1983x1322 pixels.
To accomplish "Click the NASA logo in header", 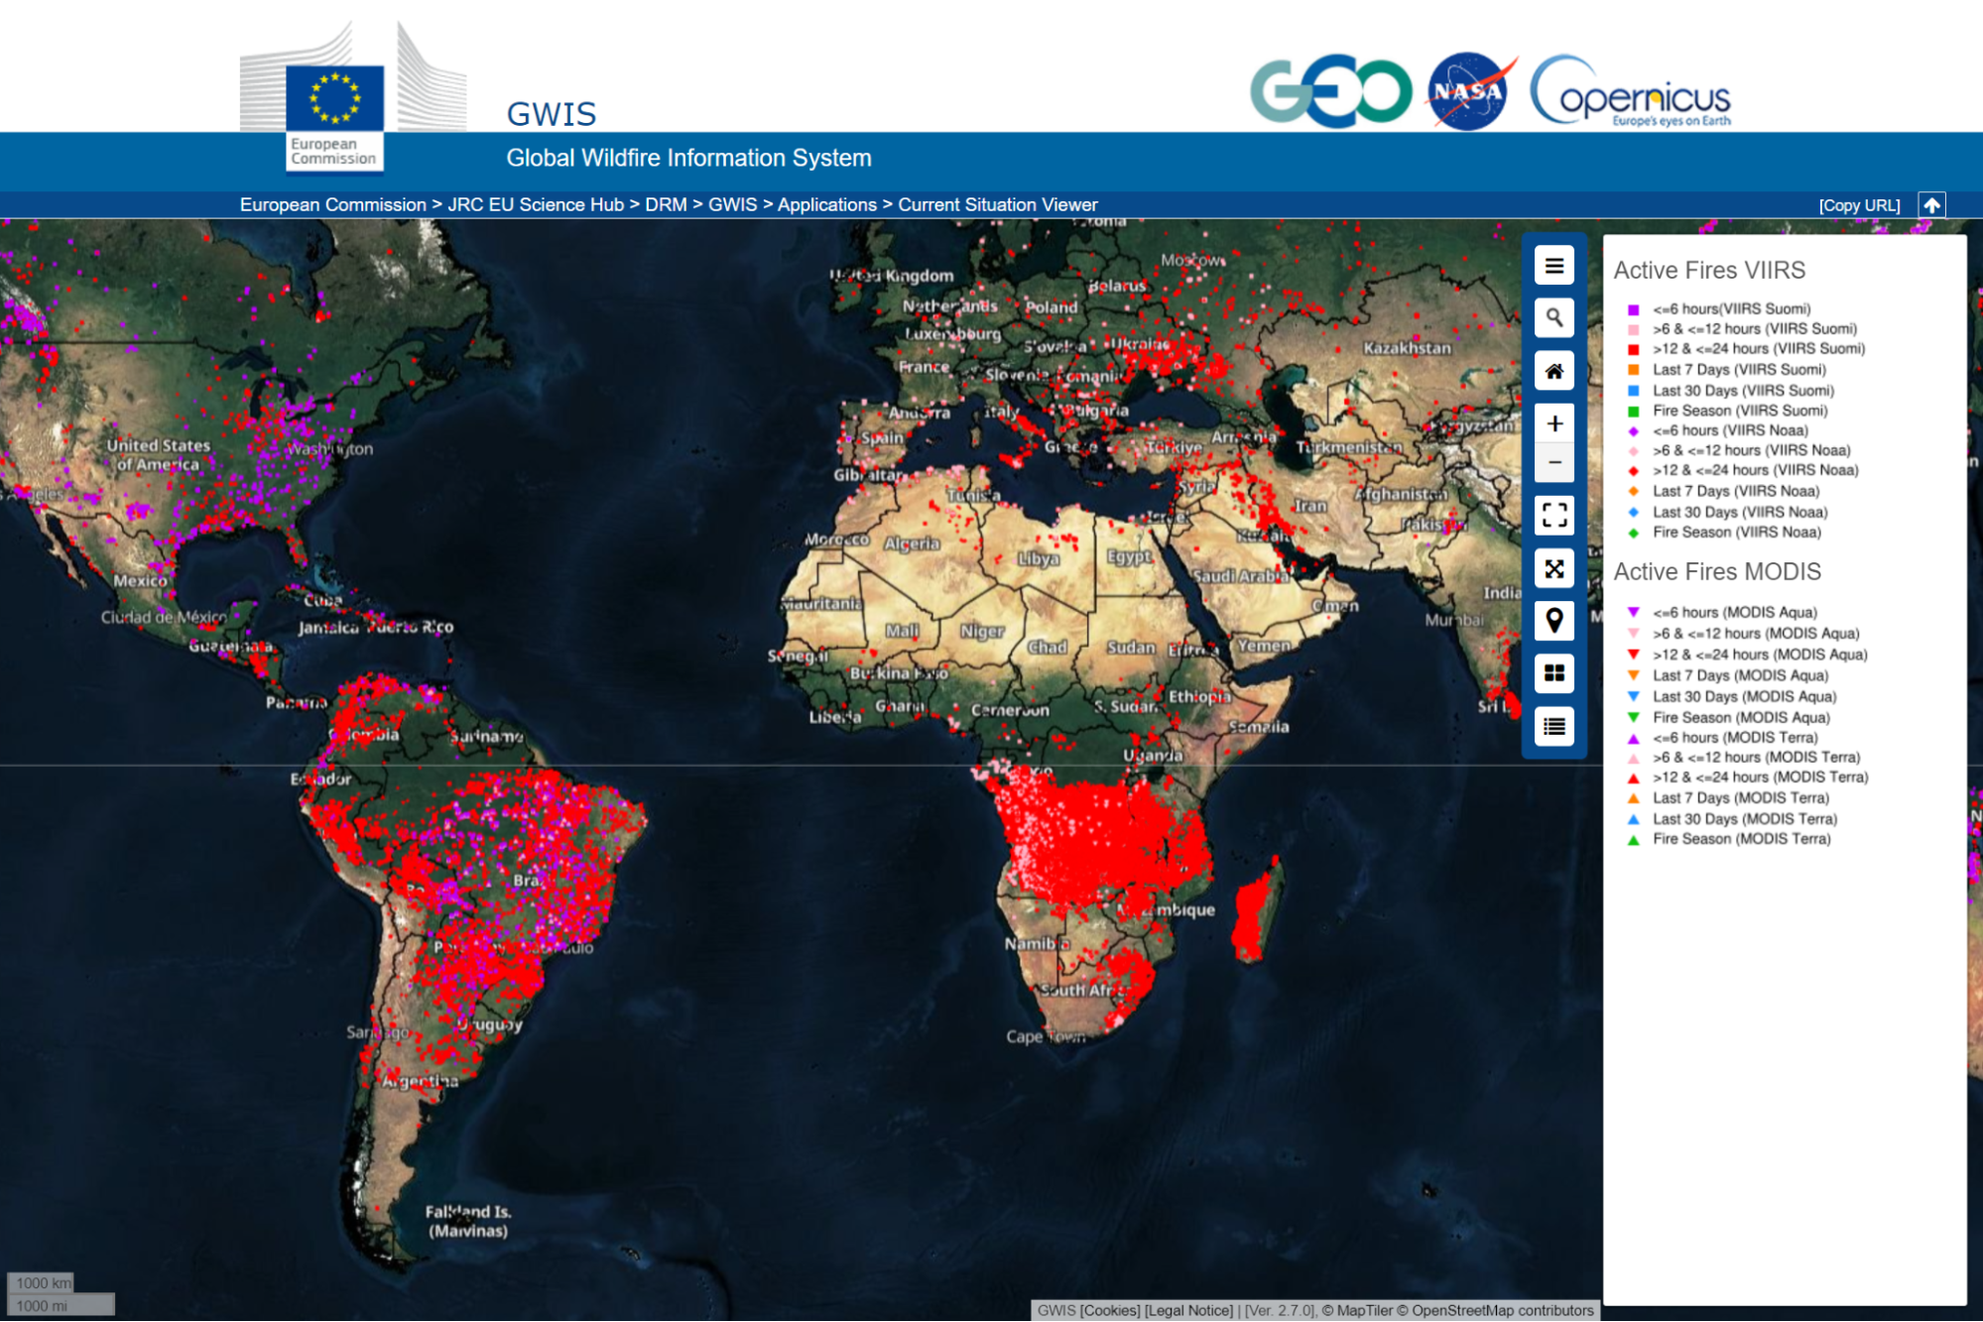I will 1469,91.
